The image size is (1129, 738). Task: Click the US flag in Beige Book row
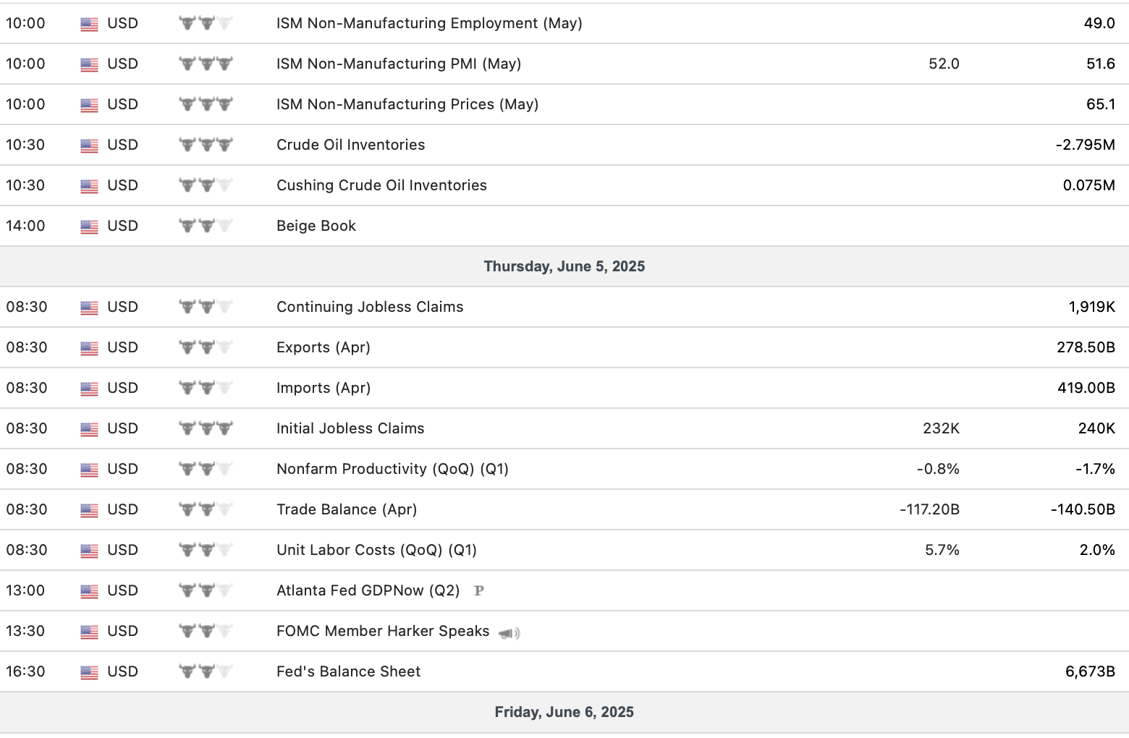point(89,226)
